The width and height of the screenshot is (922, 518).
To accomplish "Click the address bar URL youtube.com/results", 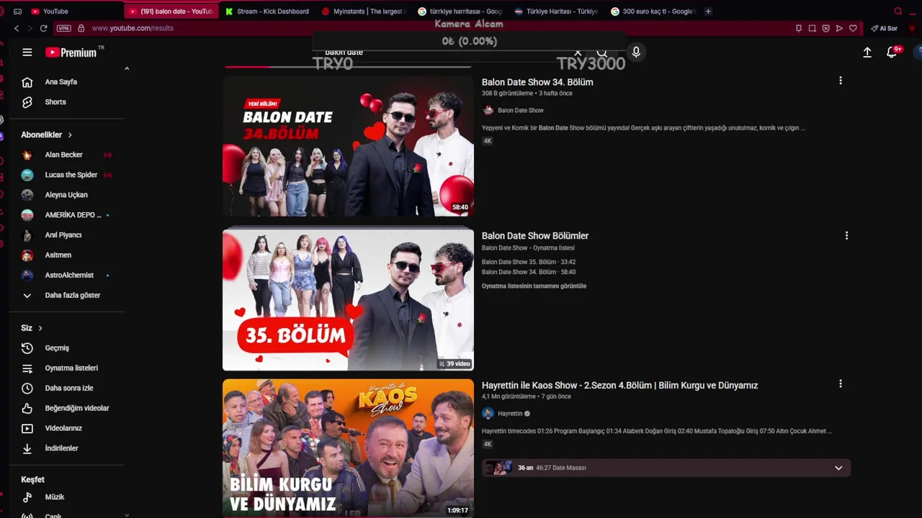I will (x=133, y=28).
